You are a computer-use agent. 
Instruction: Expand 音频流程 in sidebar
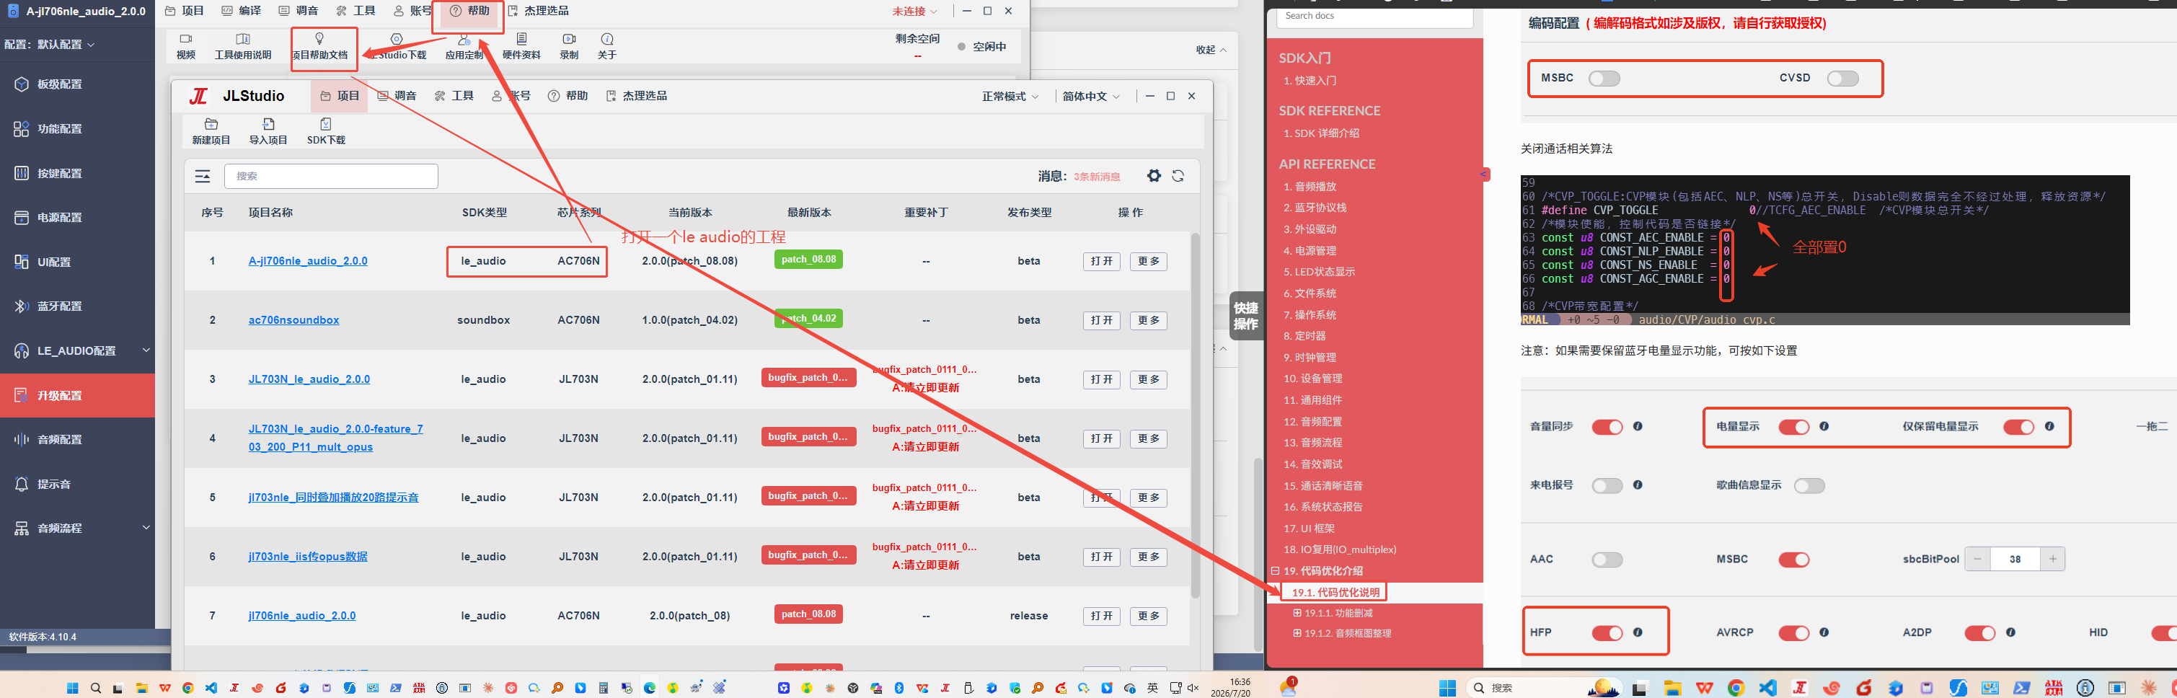[x=146, y=527]
